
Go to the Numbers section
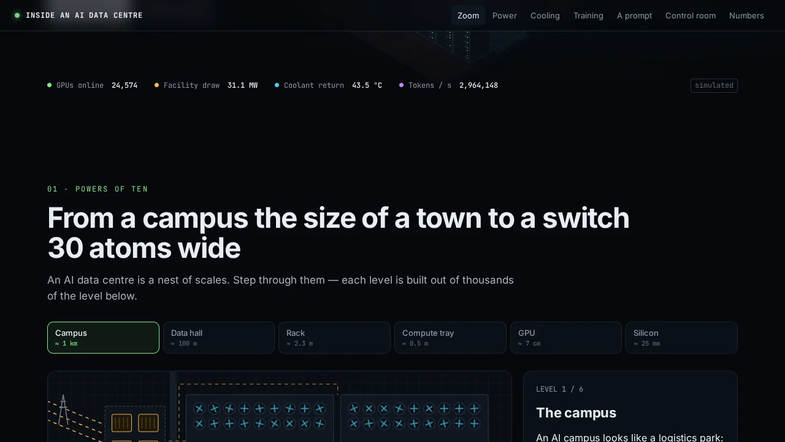pos(746,15)
